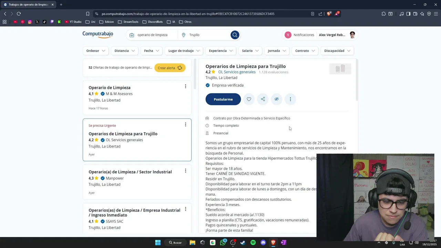The image size is (441, 248).
Task: Open Instagram bookmark in bookmarks bar
Action: (30, 22)
